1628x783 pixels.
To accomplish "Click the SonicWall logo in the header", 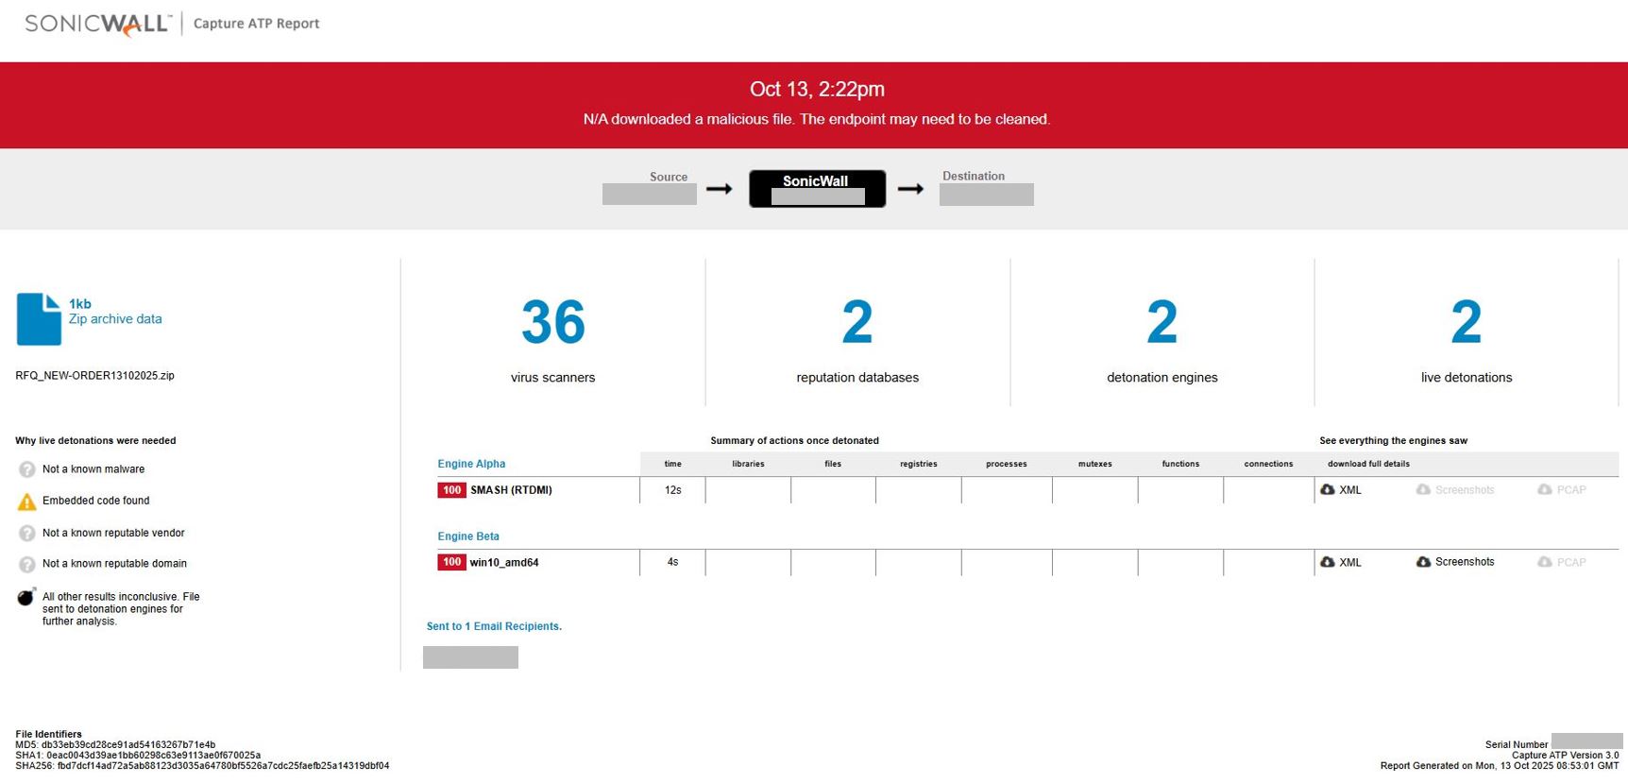I will (98, 24).
